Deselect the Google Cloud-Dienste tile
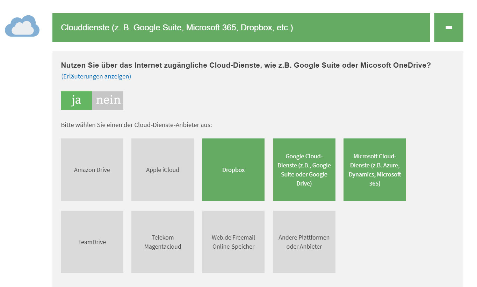The height and width of the screenshot is (287, 477). (304, 170)
